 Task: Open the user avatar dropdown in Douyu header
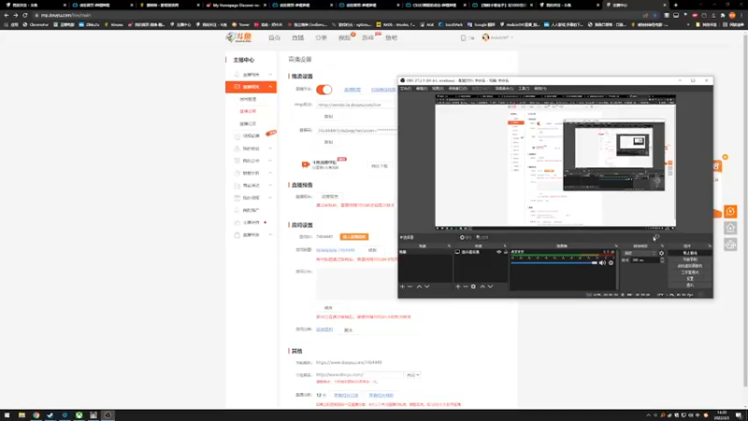tap(497, 37)
